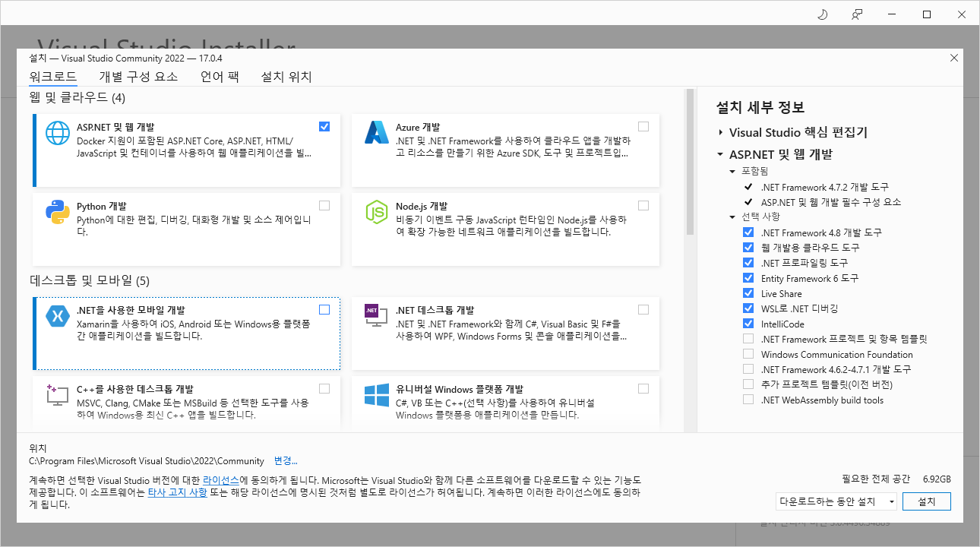Check Windows Communication Foundation option

(x=748, y=354)
